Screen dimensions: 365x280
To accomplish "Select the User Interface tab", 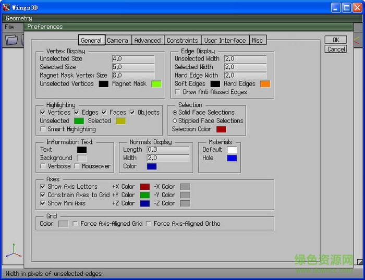I will tap(225, 40).
